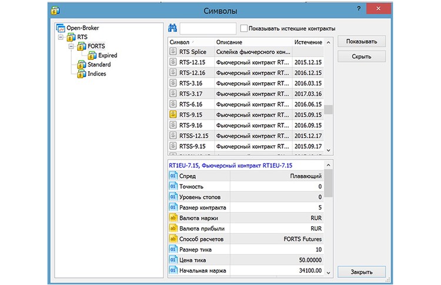This screenshot has height=285, width=441.
Task: Select the Expired subgroup label
Action: pos(108,55)
